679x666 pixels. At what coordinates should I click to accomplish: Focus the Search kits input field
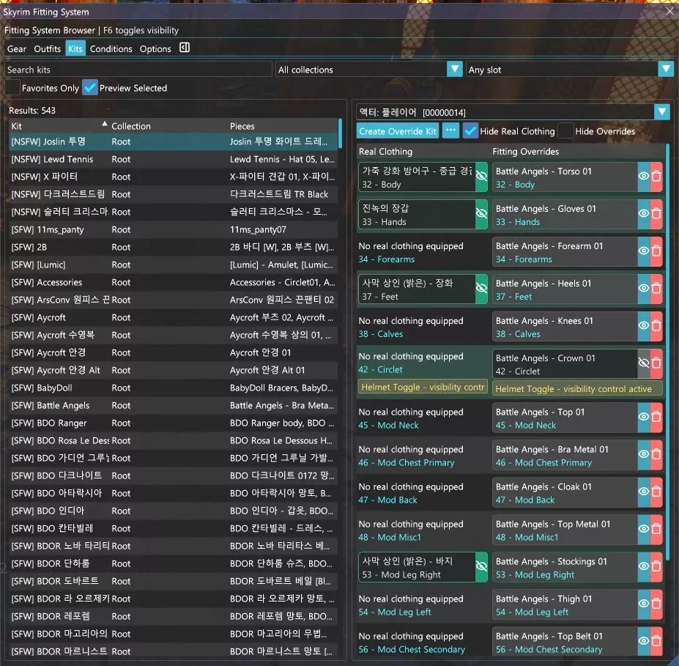pos(138,70)
